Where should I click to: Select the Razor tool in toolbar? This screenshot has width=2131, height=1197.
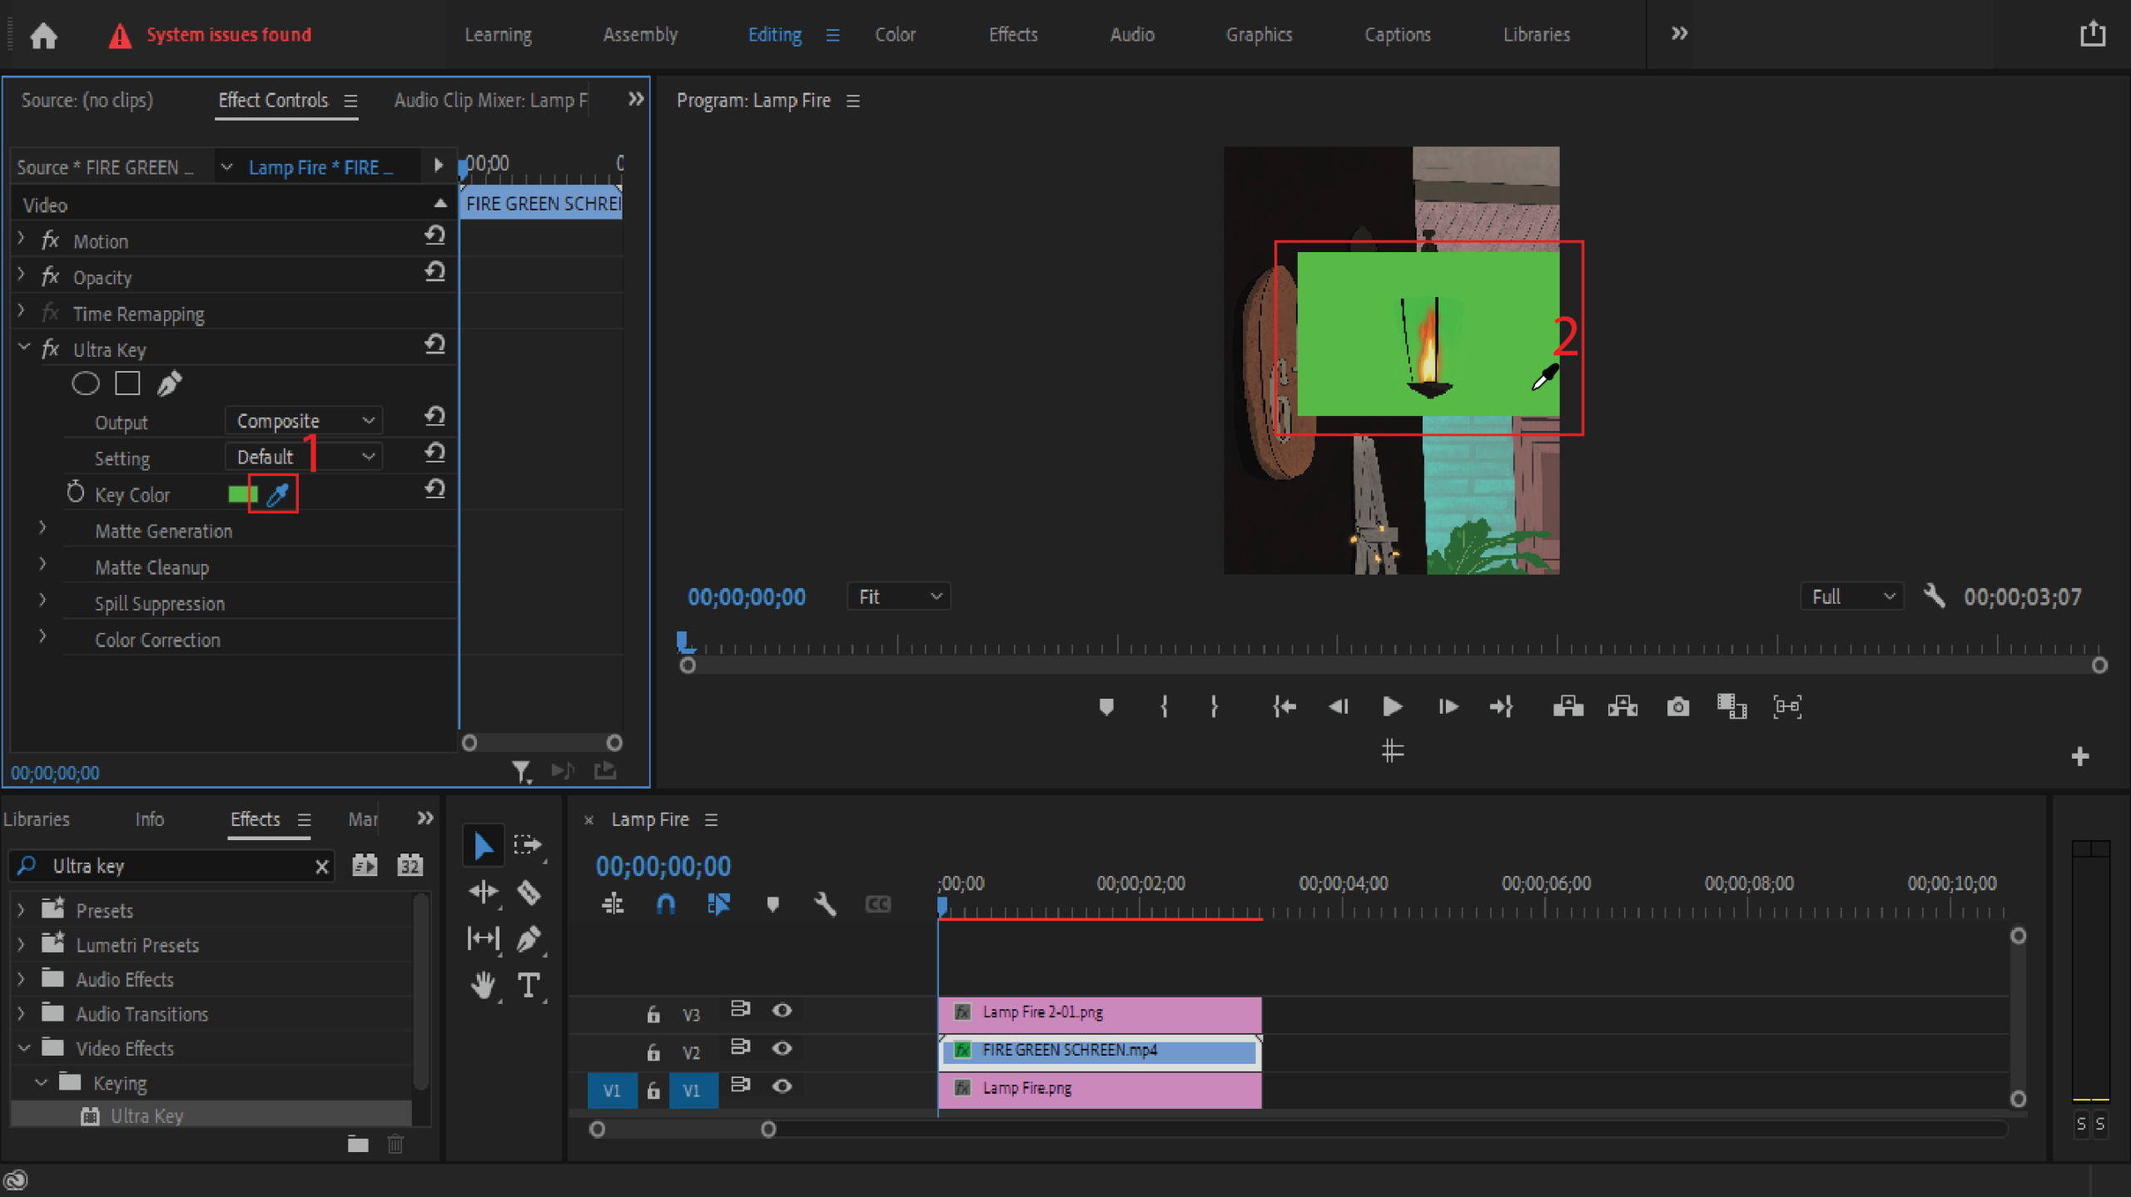[x=529, y=893]
